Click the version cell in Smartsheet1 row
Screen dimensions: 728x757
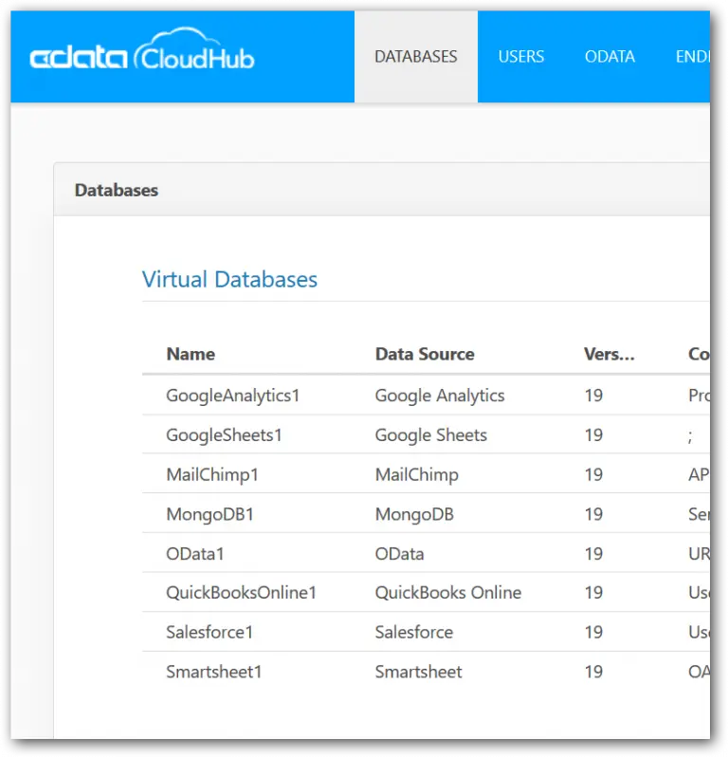(593, 672)
